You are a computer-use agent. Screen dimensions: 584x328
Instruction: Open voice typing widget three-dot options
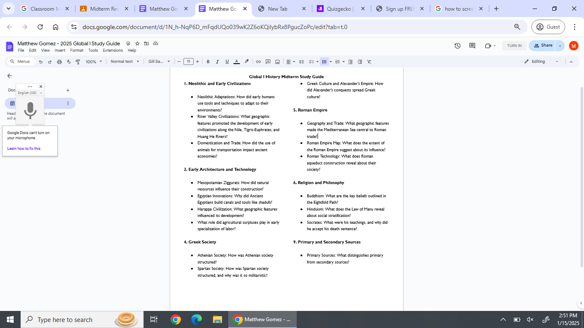pos(30,87)
